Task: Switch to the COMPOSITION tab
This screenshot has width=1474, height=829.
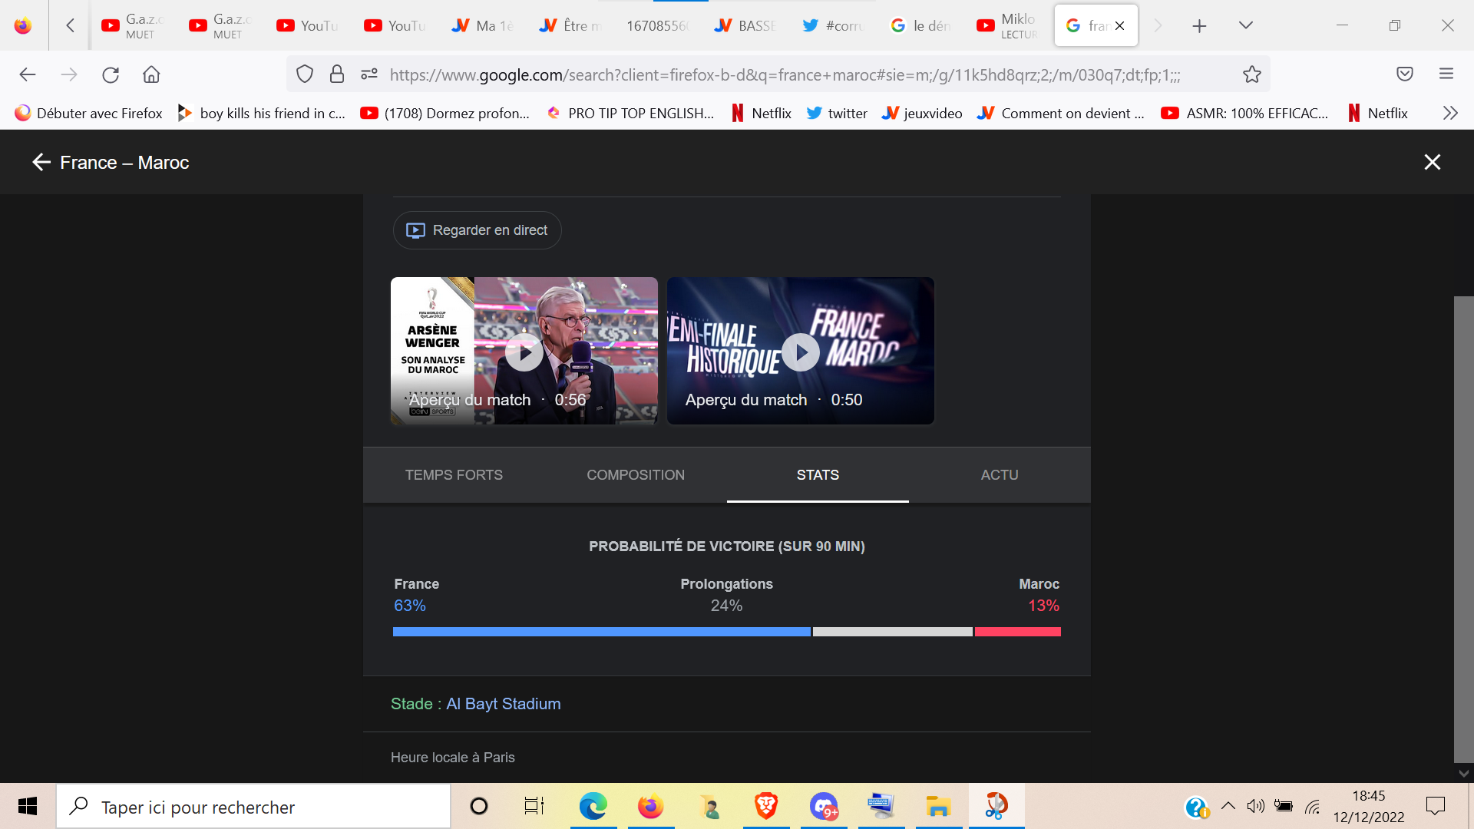Action: tap(635, 475)
